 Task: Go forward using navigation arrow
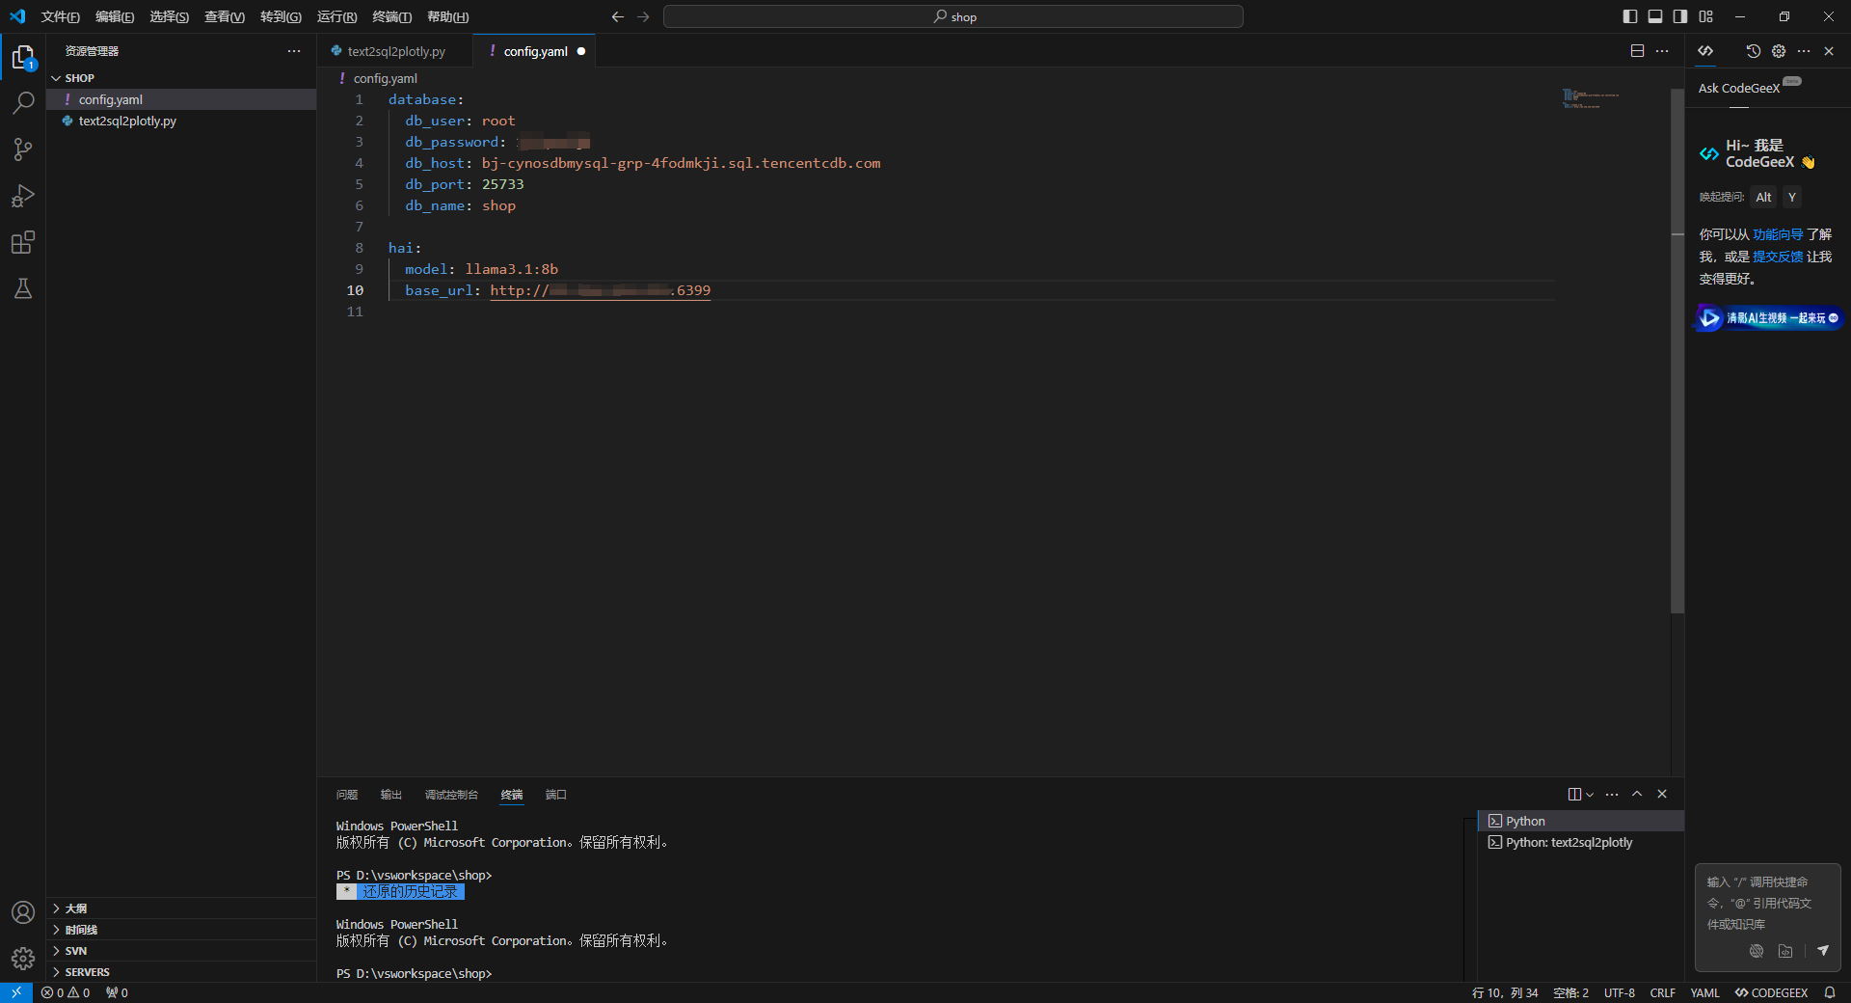[x=643, y=16]
